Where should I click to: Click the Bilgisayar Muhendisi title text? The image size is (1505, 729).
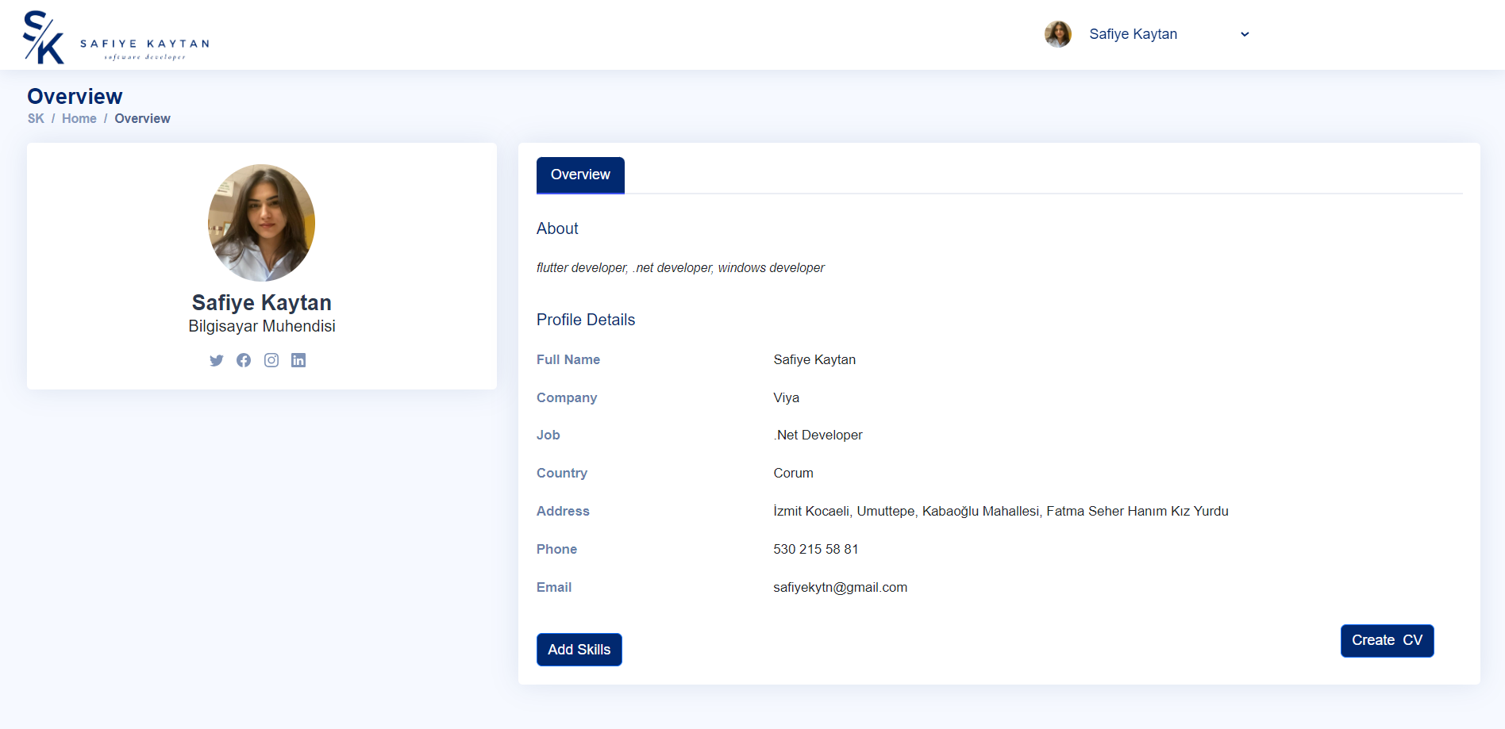pos(261,326)
